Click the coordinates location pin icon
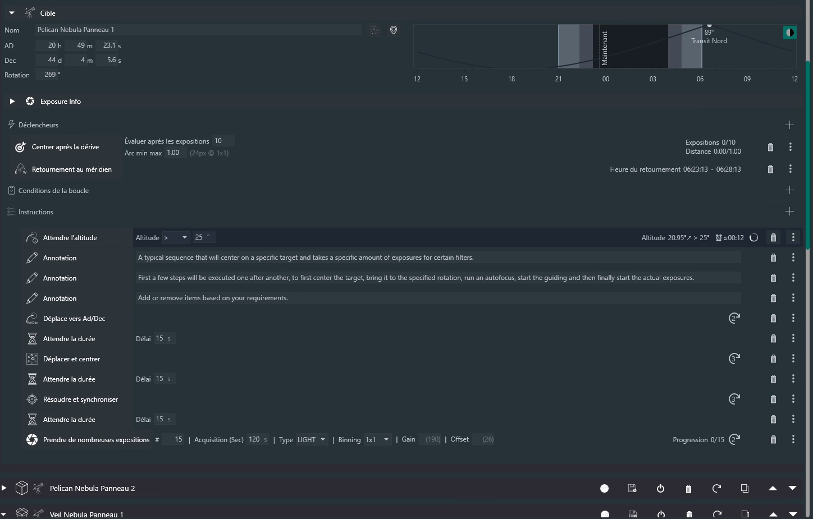Image resolution: width=813 pixels, height=519 pixels. (394, 30)
